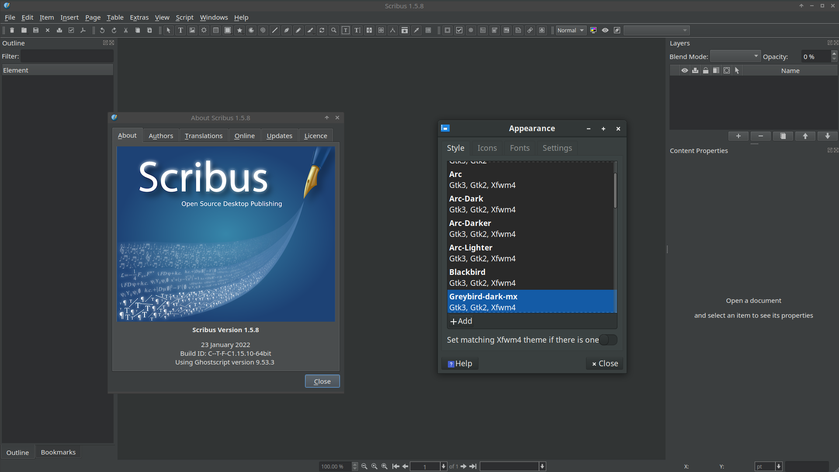Toggle Preview Mode eye icon

(605, 30)
